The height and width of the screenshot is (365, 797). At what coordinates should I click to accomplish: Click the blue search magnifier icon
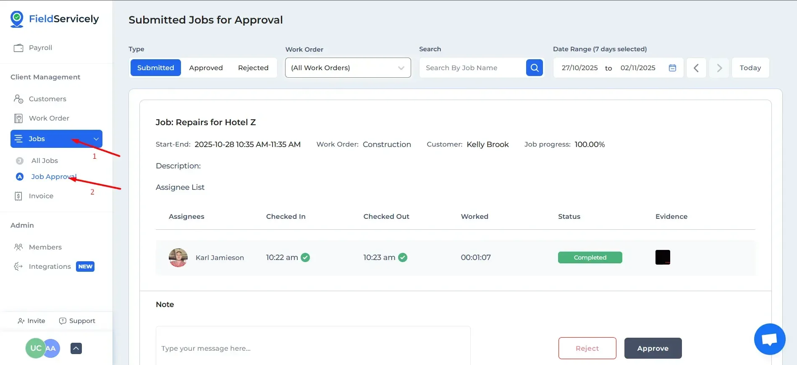(x=534, y=68)
